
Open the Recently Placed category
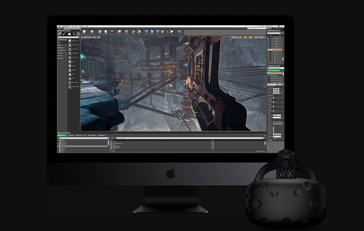click(x=62, y=40)
